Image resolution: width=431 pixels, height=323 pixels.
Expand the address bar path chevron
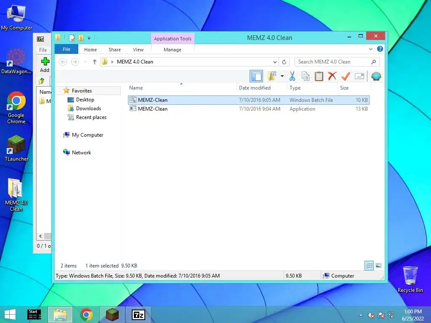tap(112, 62)
